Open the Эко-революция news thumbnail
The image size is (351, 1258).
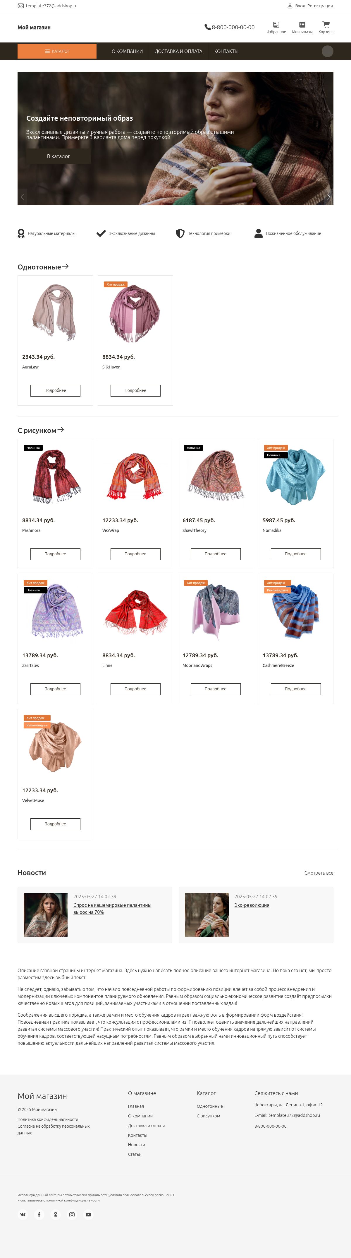pos(207,915)
